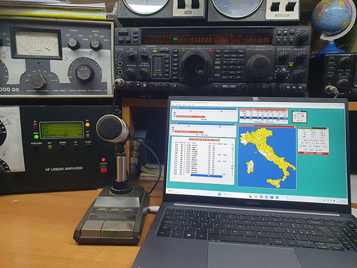Click Sardinia on the Italy map

[249, 166]
